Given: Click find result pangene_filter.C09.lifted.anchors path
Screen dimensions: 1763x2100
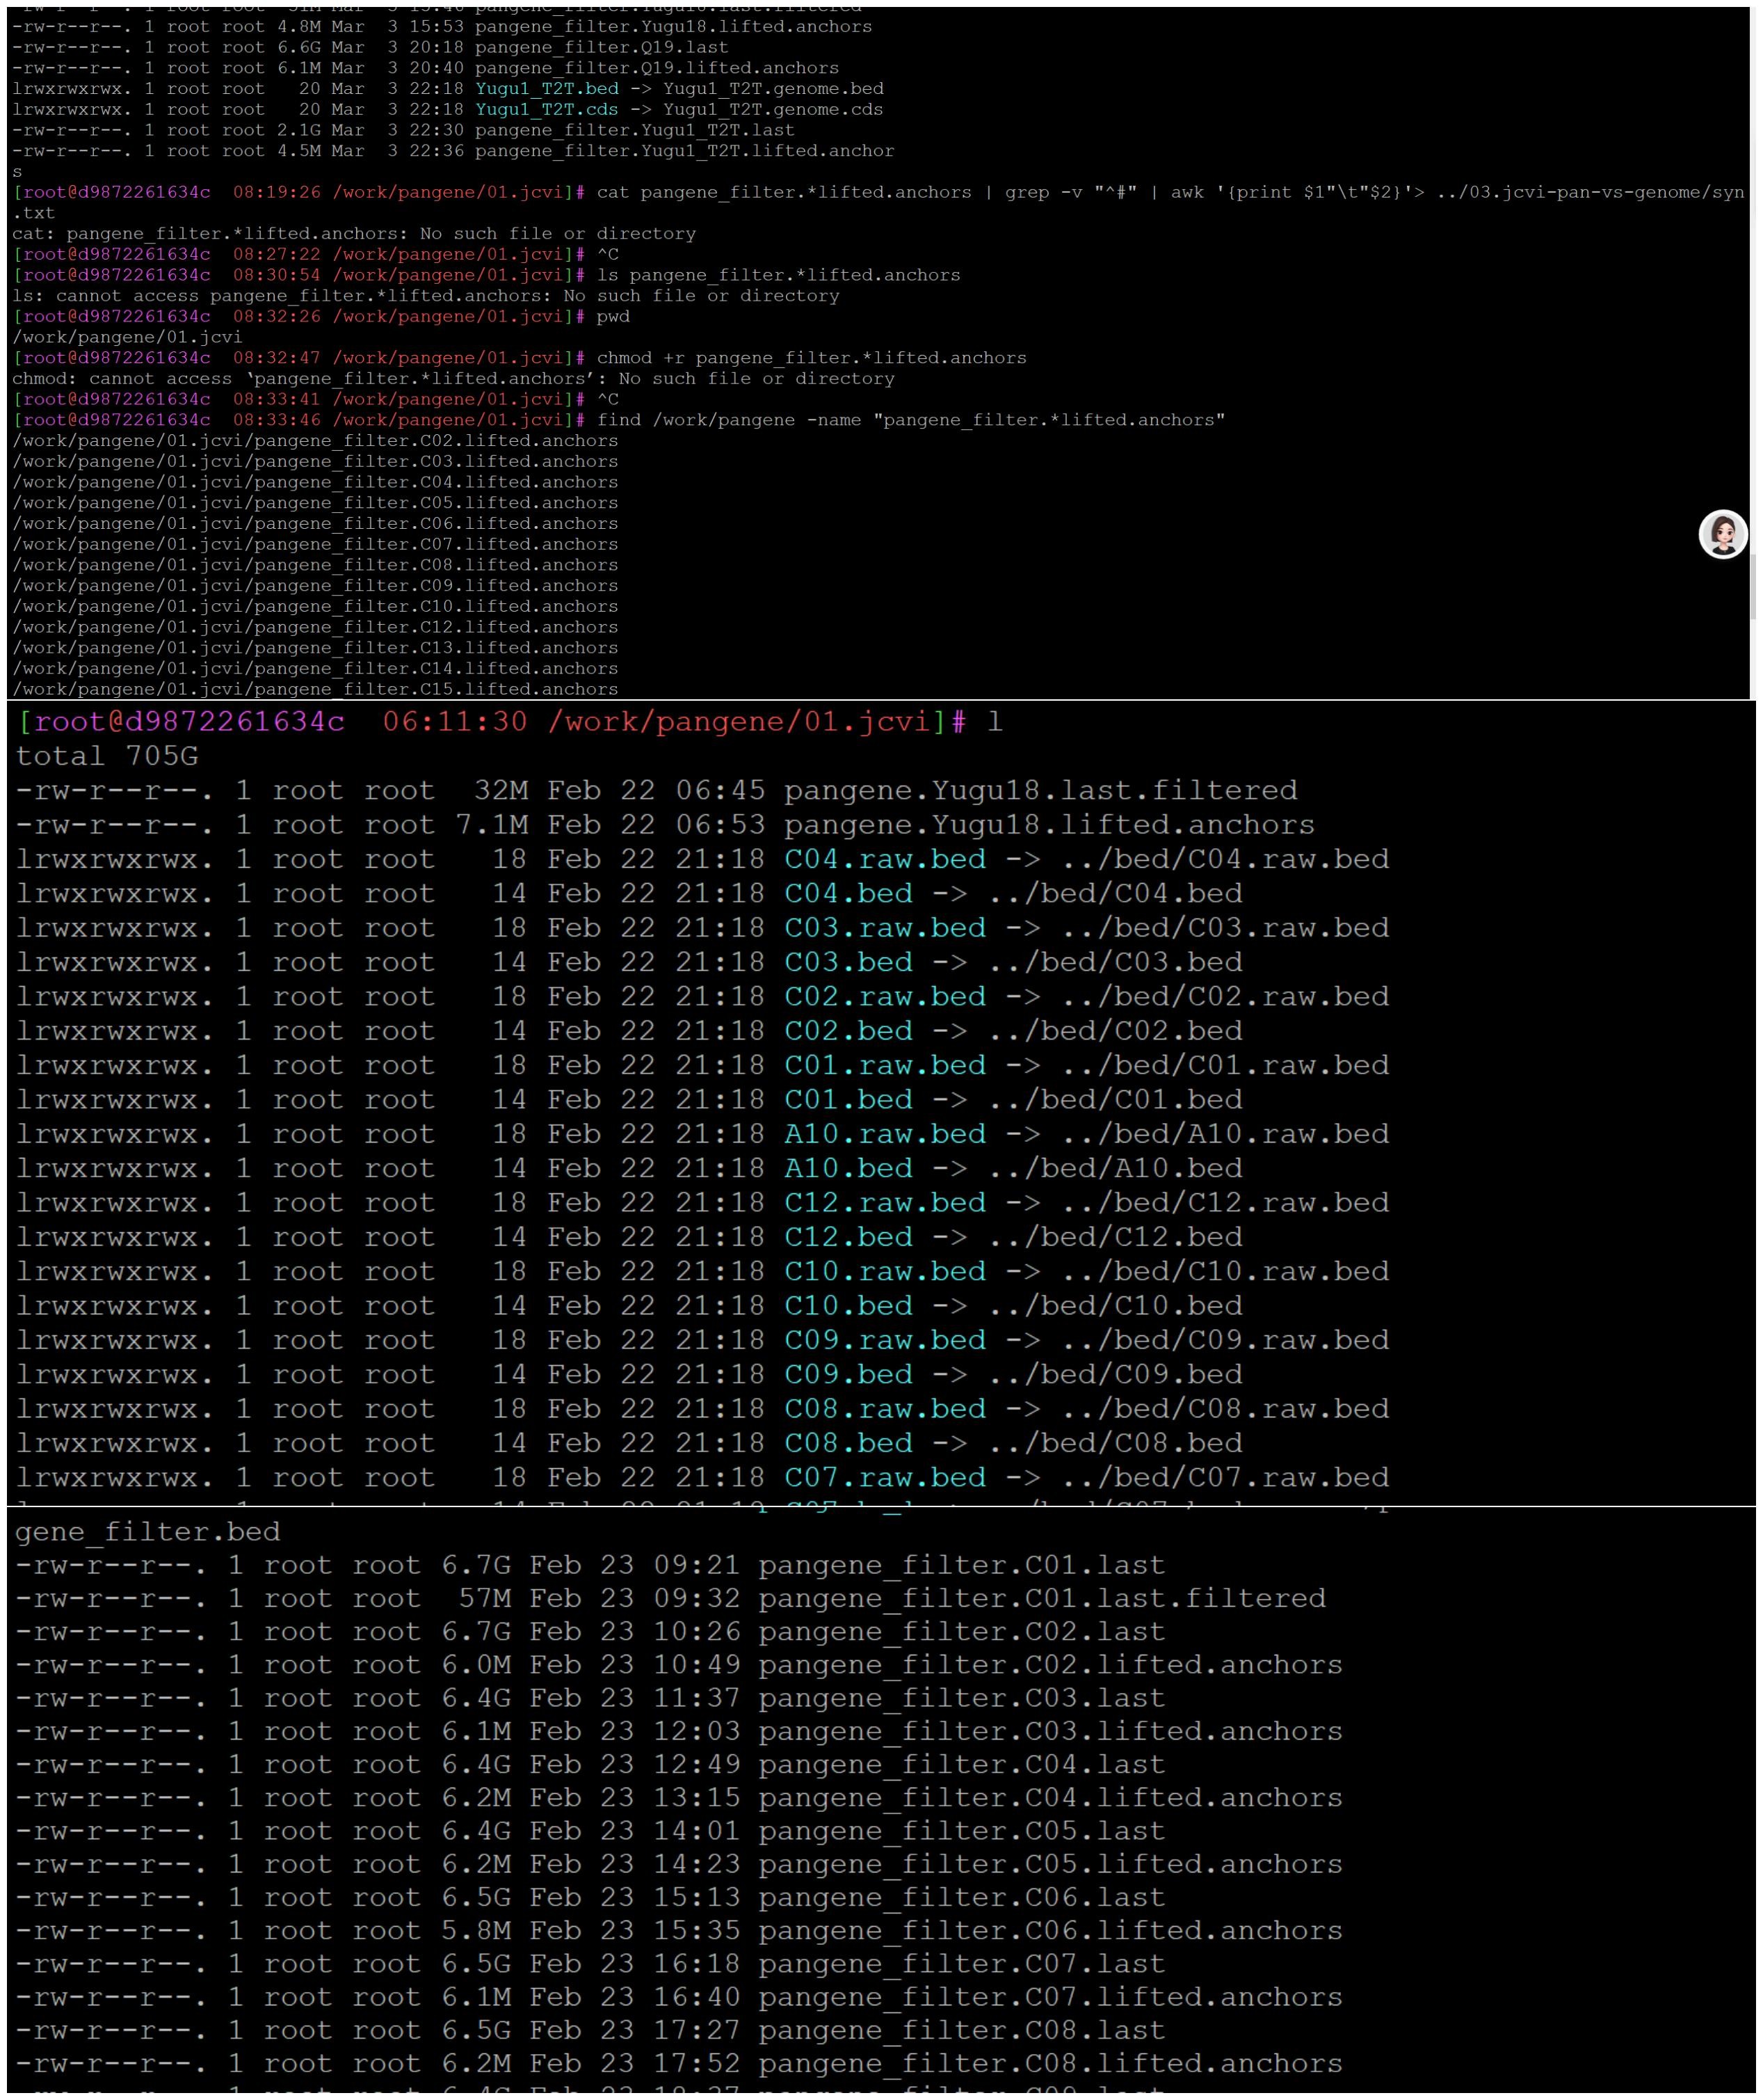Looking at the screenshot, I should (x=316, y=585).
